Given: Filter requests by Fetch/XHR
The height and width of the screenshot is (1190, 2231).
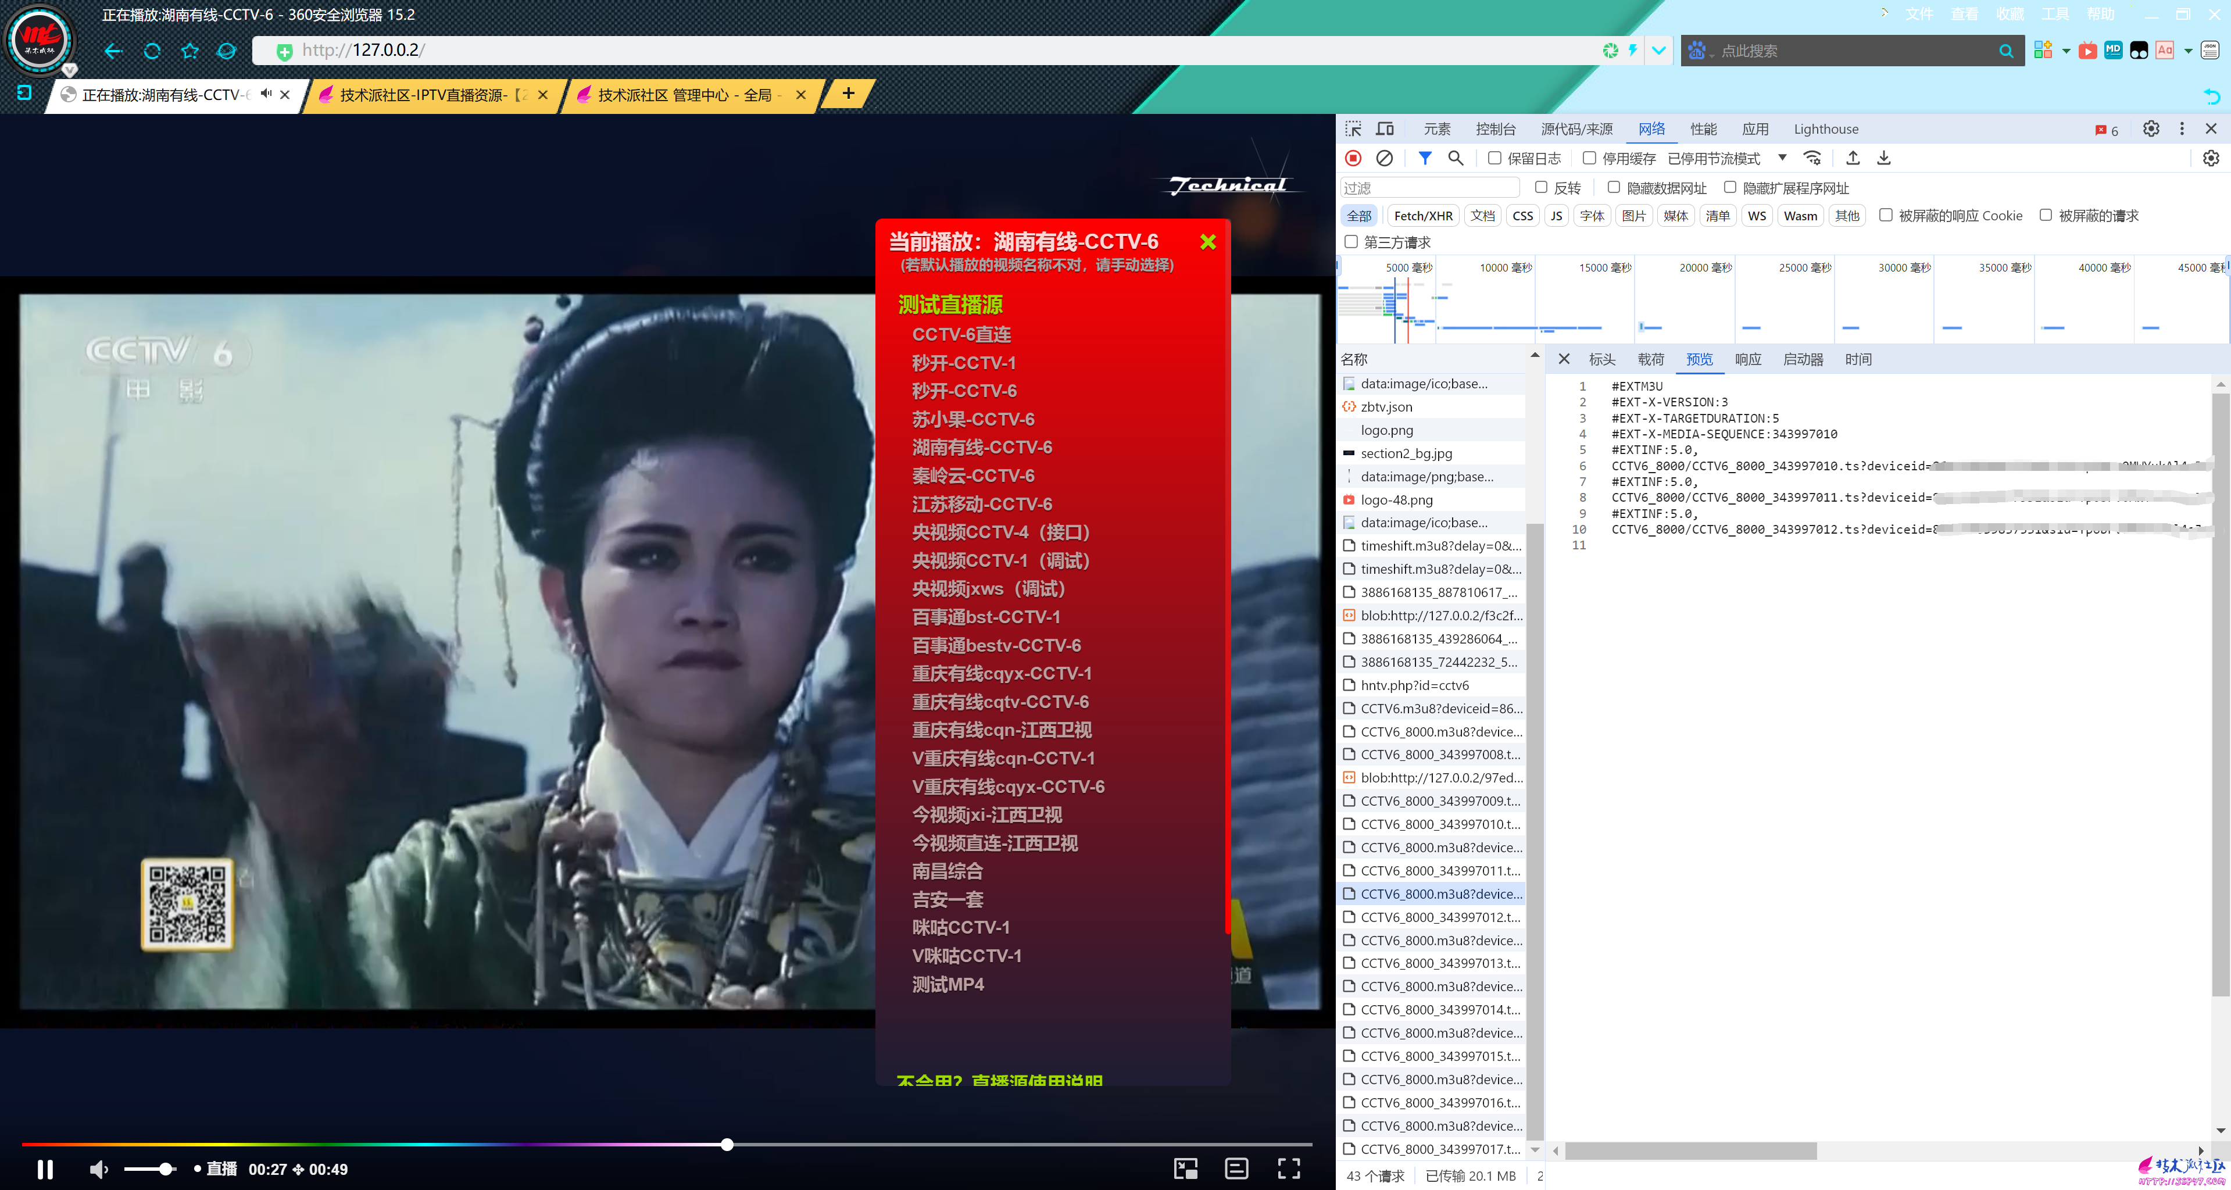Looking at the screenshot, I should pyautogui.click(x=1423, y=216).
